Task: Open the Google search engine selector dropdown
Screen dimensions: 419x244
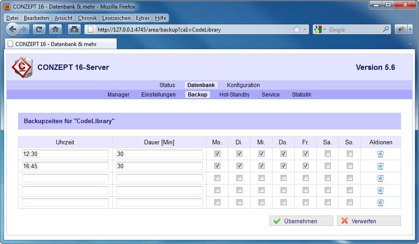Action: click(x=325, y=30)
